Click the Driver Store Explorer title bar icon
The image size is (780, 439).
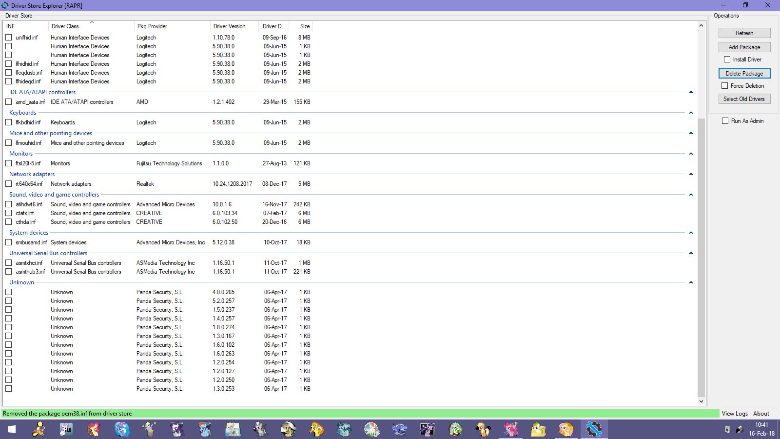5,5
